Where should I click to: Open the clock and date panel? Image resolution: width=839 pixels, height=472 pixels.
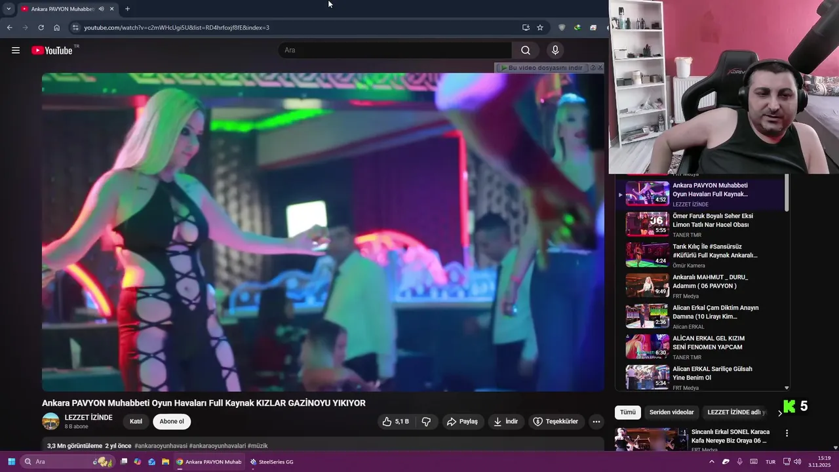pos(819,462)
